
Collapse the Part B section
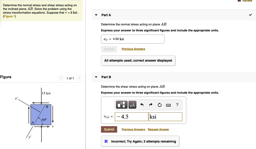[96, 77]
